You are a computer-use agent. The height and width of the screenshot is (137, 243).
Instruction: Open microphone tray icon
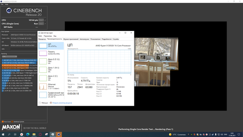click(x=216, y=135)
